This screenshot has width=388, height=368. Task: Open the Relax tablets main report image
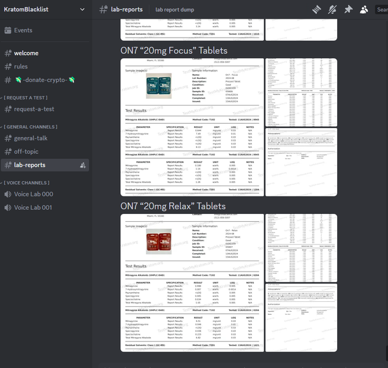tap(192, 283)
